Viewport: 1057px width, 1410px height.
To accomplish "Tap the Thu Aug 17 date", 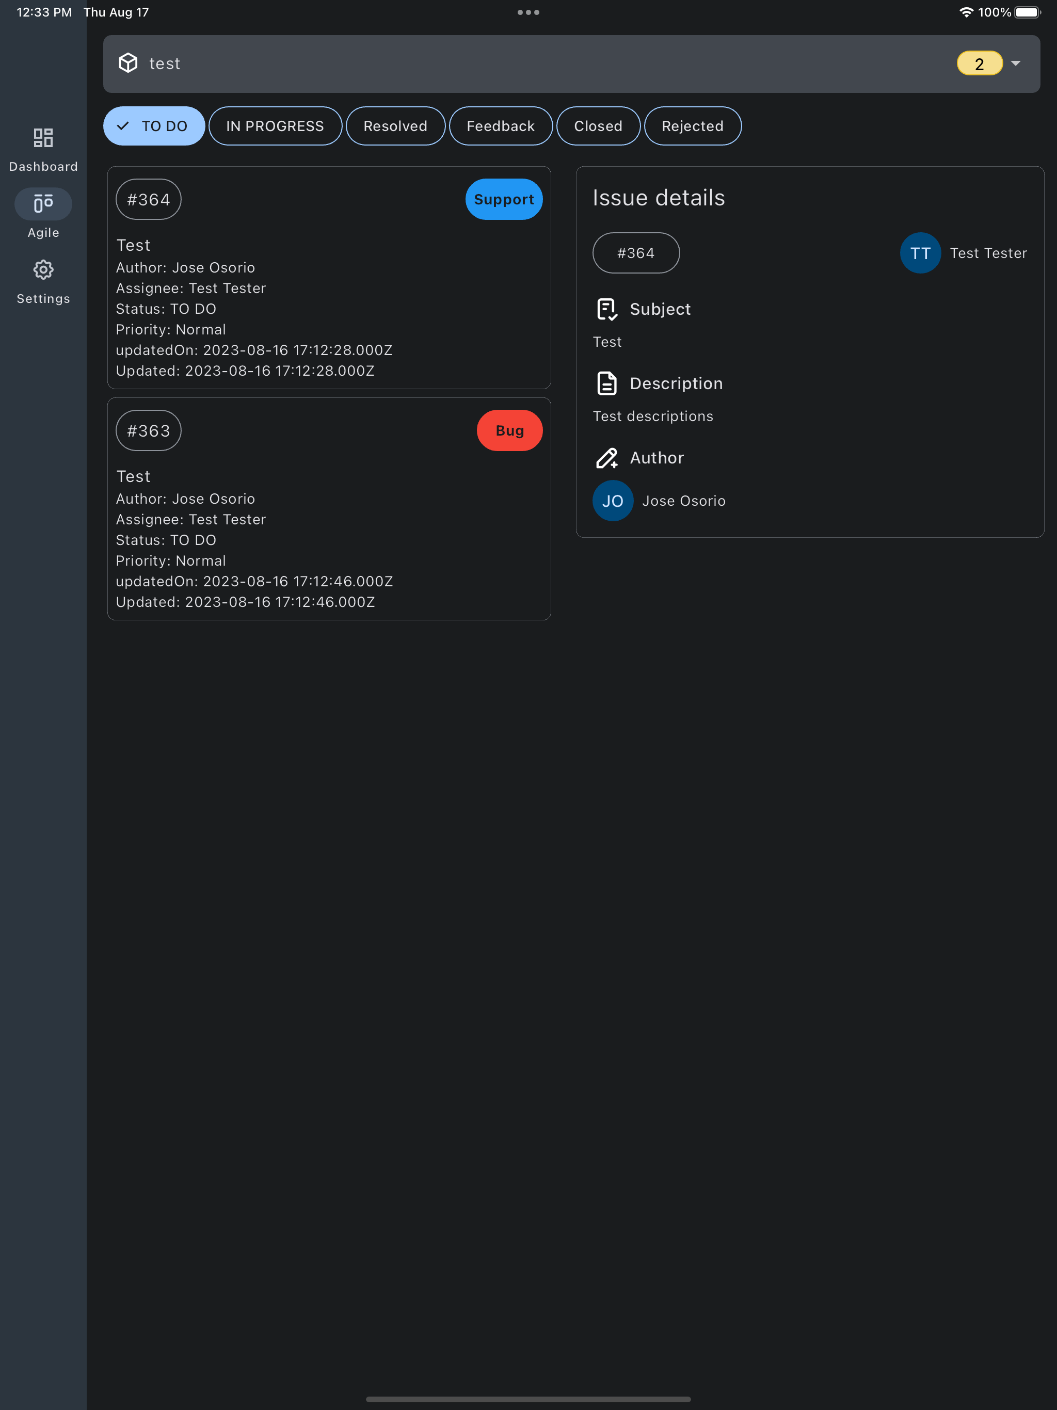I will point(116,12).
